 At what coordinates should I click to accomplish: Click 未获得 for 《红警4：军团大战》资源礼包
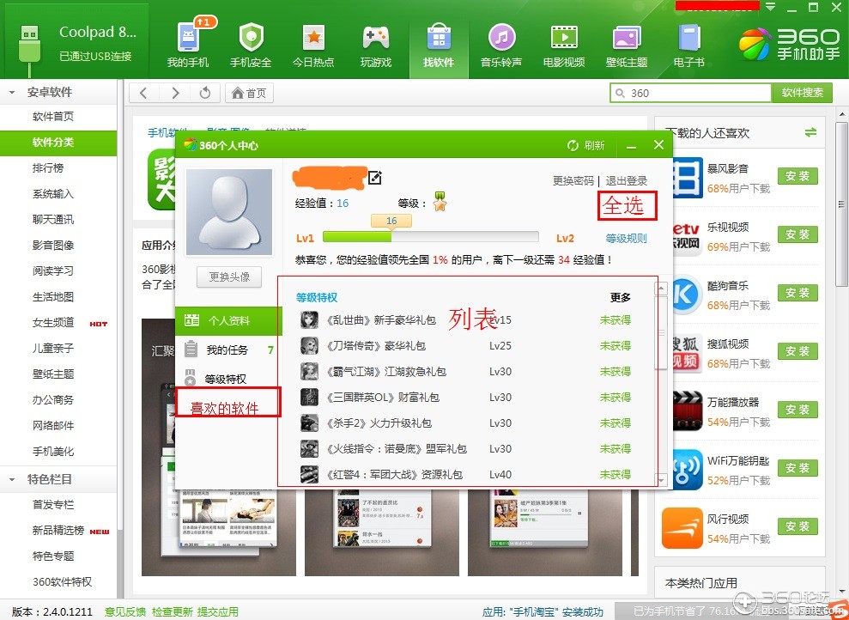tap(616, 475)
